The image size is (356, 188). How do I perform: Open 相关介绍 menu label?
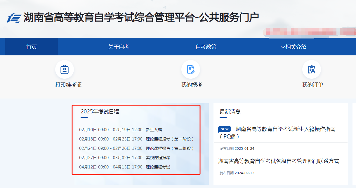pos(296,47)
